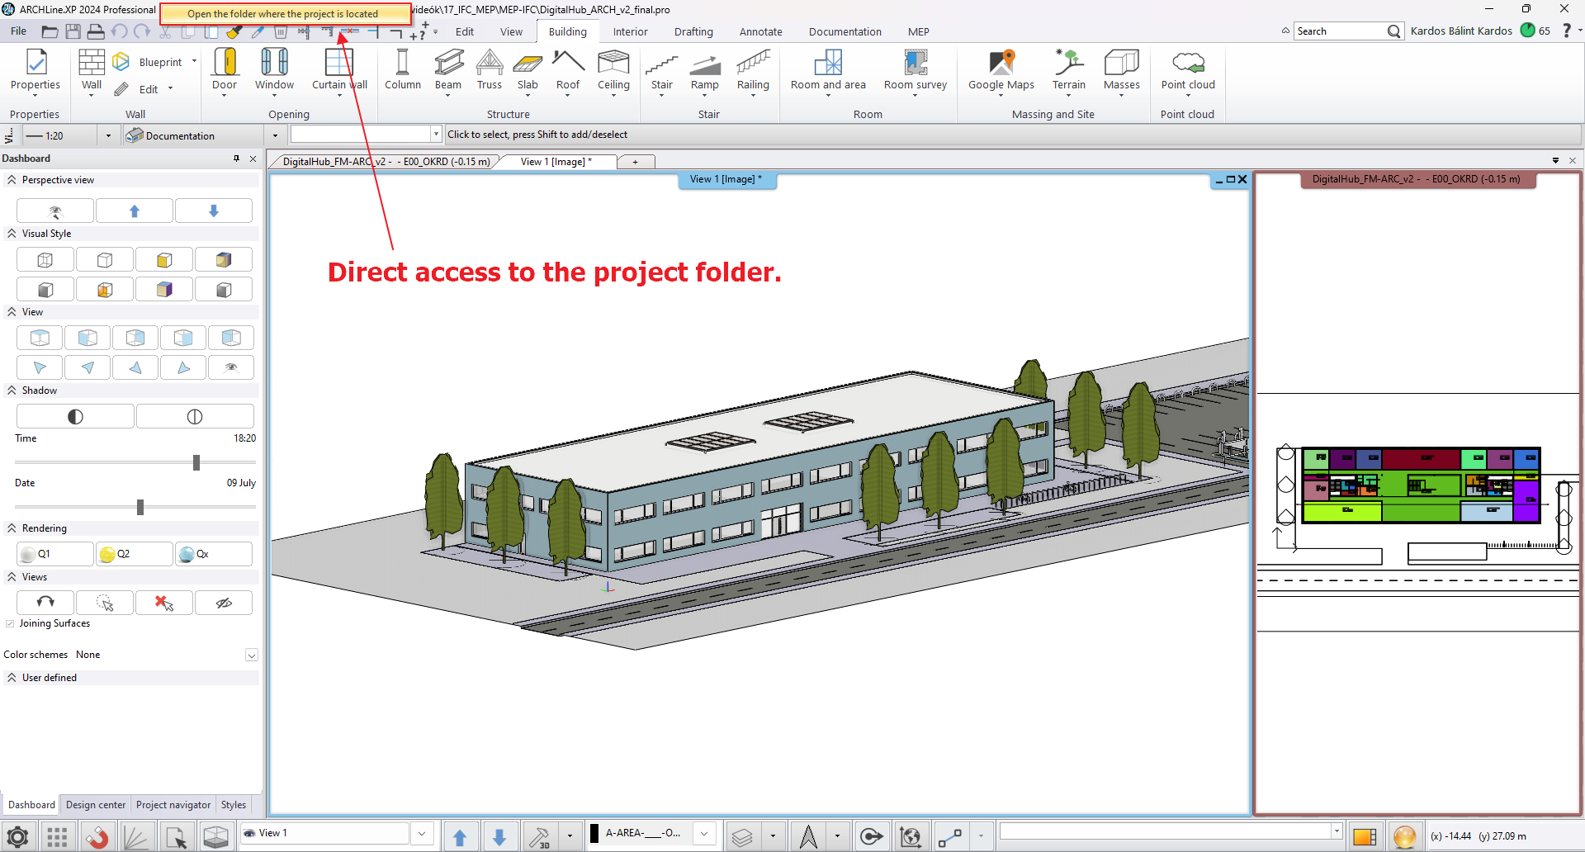This screenshot has height=852, width=1585.
Task: Switch to the Interior ribbon tab
Action: coord(630,32)
